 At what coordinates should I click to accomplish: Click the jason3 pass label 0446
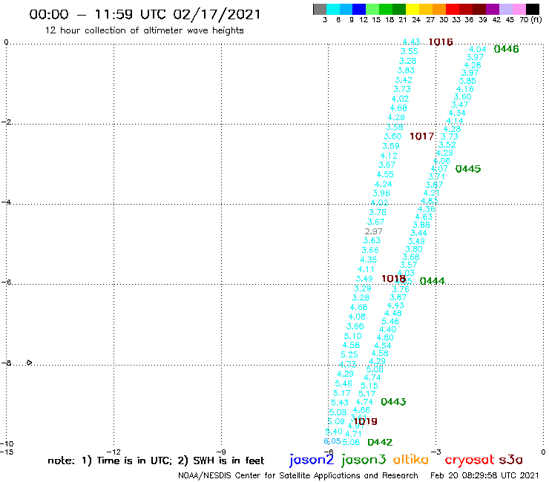[x=506, y=49]
